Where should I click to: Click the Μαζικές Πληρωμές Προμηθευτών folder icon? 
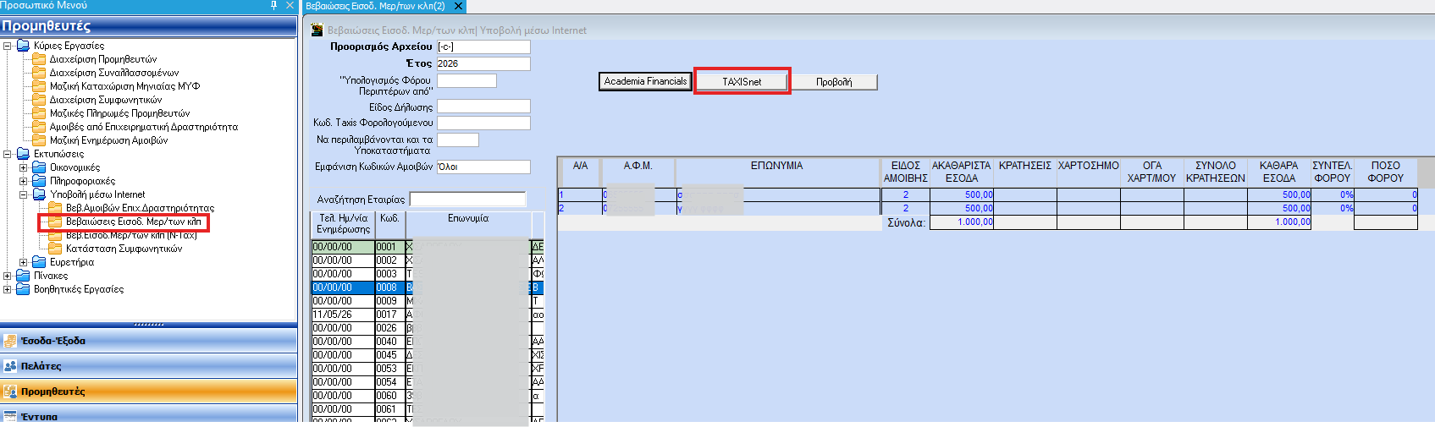point(39,113)
